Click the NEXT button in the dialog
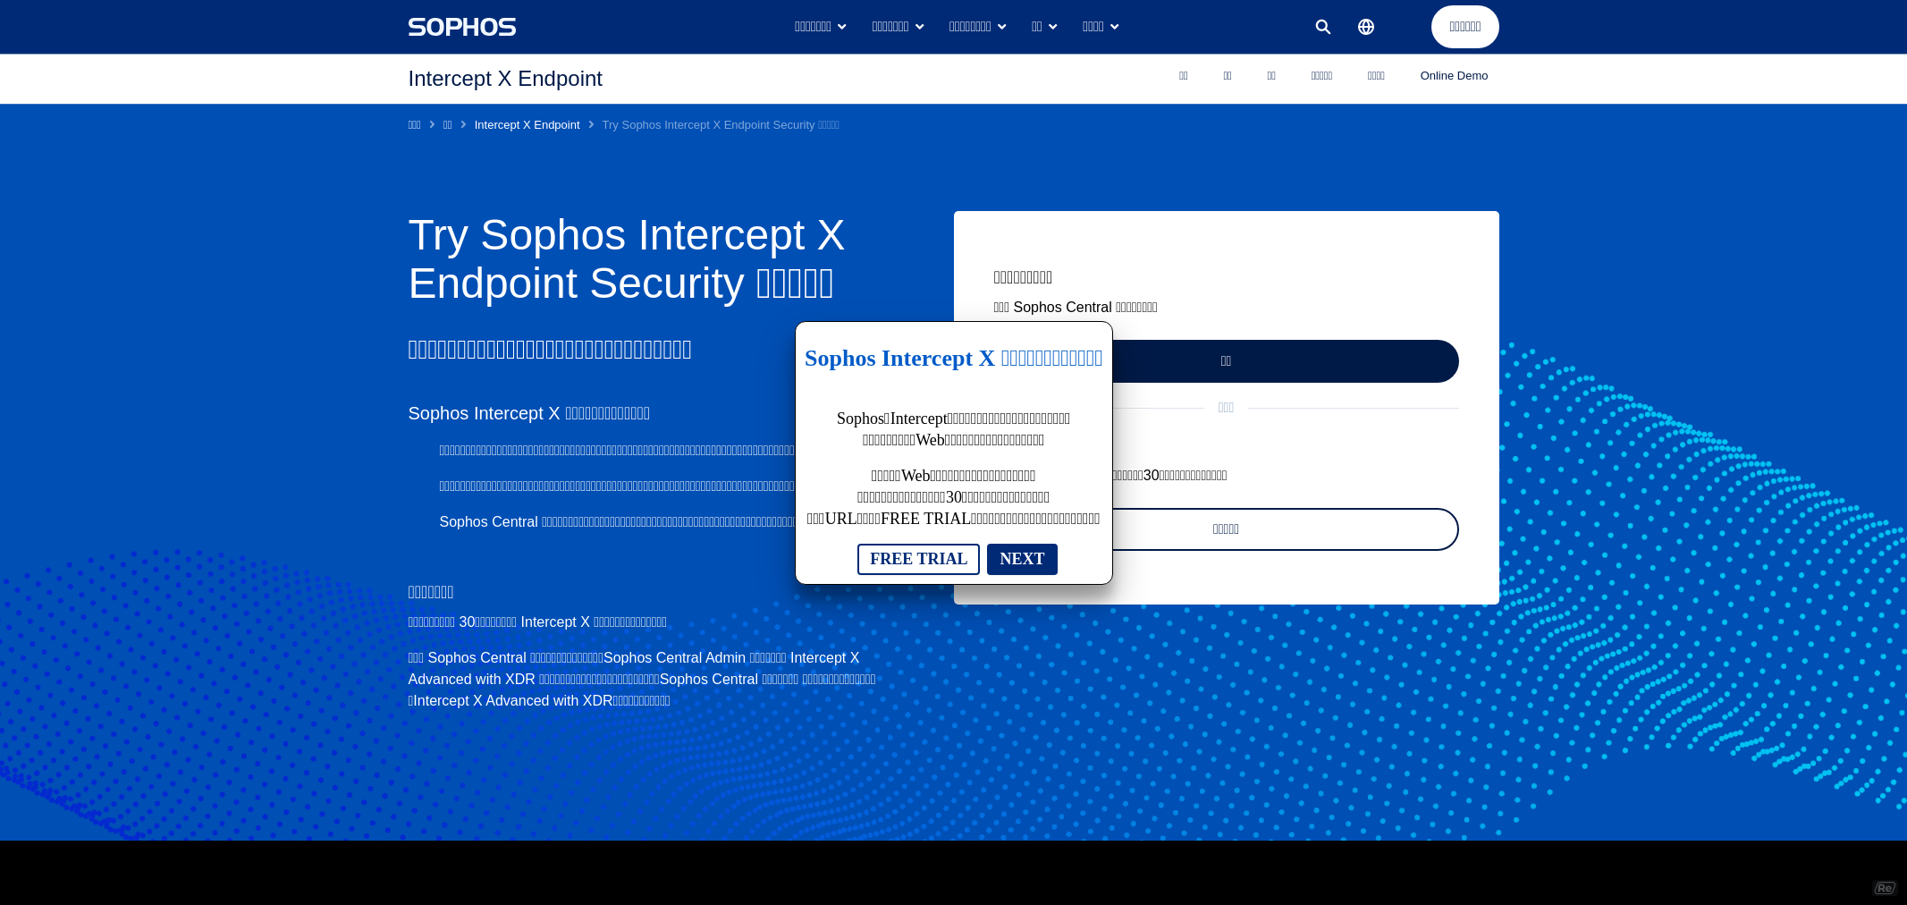Image resolution: width=1907 pixels, height=905 pixels. 1022,559
